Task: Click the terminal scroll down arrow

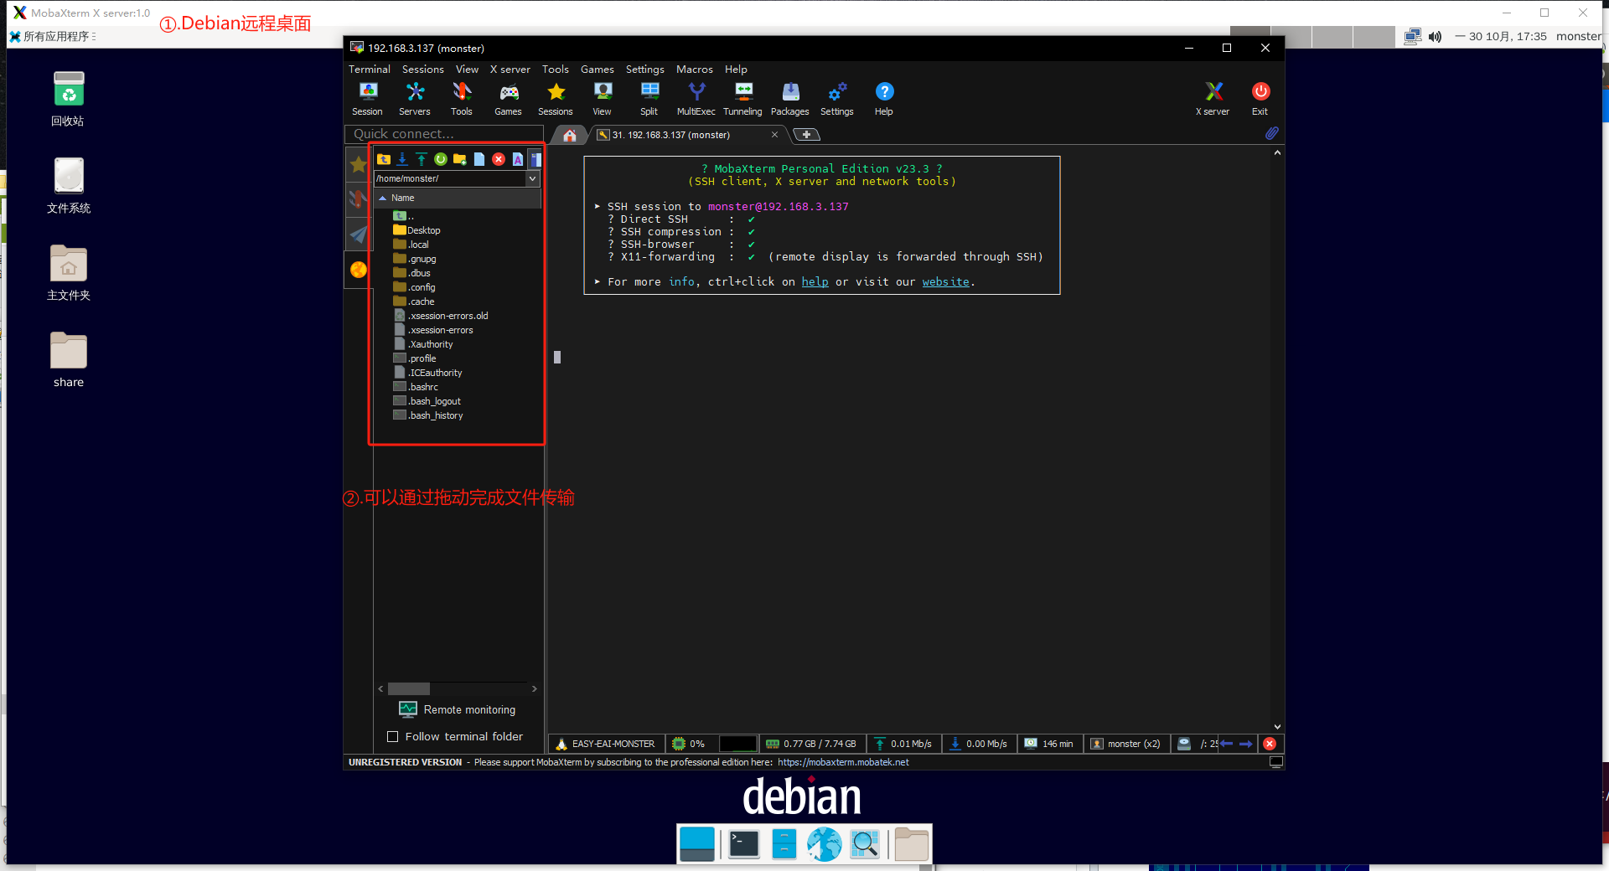Action: [x=1277, y=727]
